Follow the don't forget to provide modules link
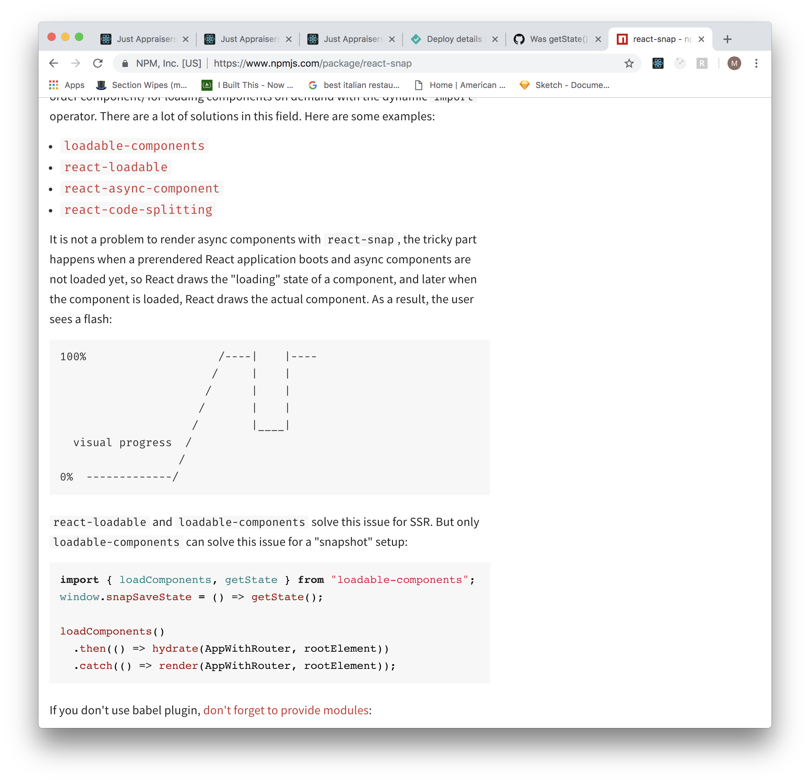Image resolution: width=810 pixels, height=783 pixels. coord(286,710)
